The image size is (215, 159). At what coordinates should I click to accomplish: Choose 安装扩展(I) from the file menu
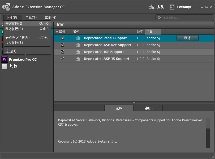27,24
